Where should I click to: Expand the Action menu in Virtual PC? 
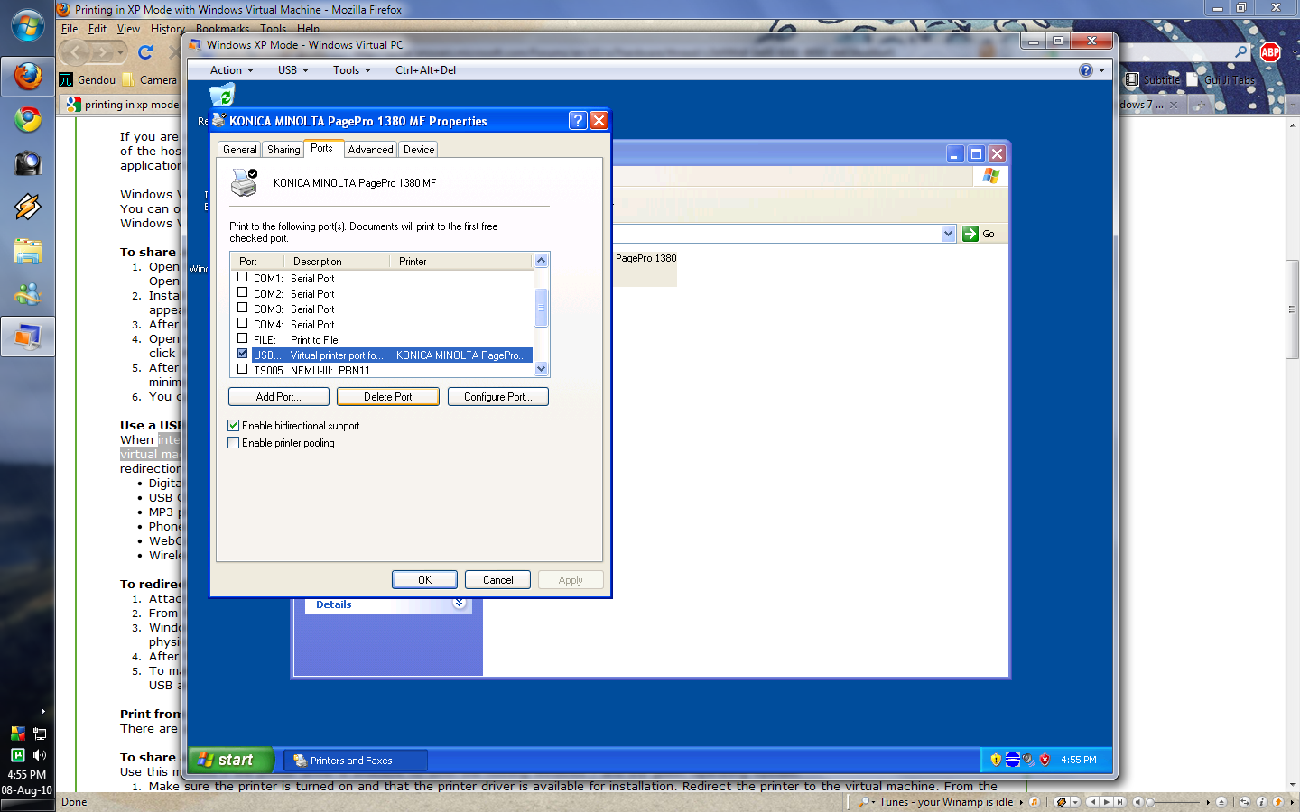(x=232, y=70)
